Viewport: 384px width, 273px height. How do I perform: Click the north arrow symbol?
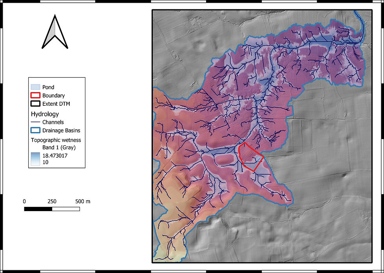click(x=55, y=32)
